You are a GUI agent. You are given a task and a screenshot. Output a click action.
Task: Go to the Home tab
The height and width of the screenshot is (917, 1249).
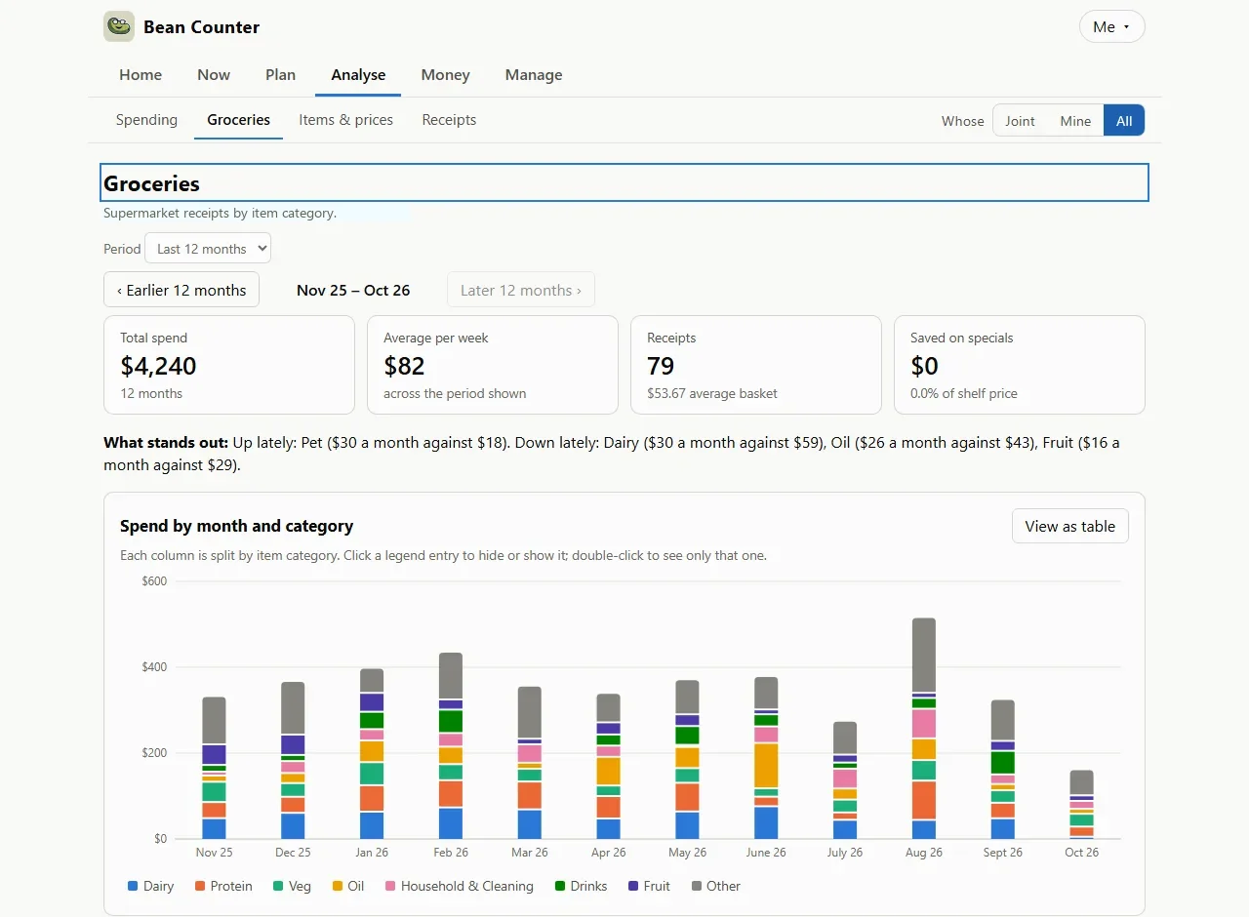click(141, 75)
